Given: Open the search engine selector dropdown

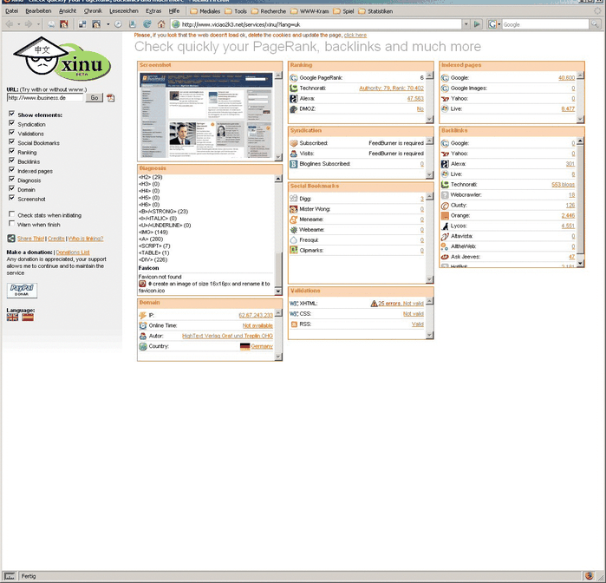Looking at the screenshot, I should point(499,24).
